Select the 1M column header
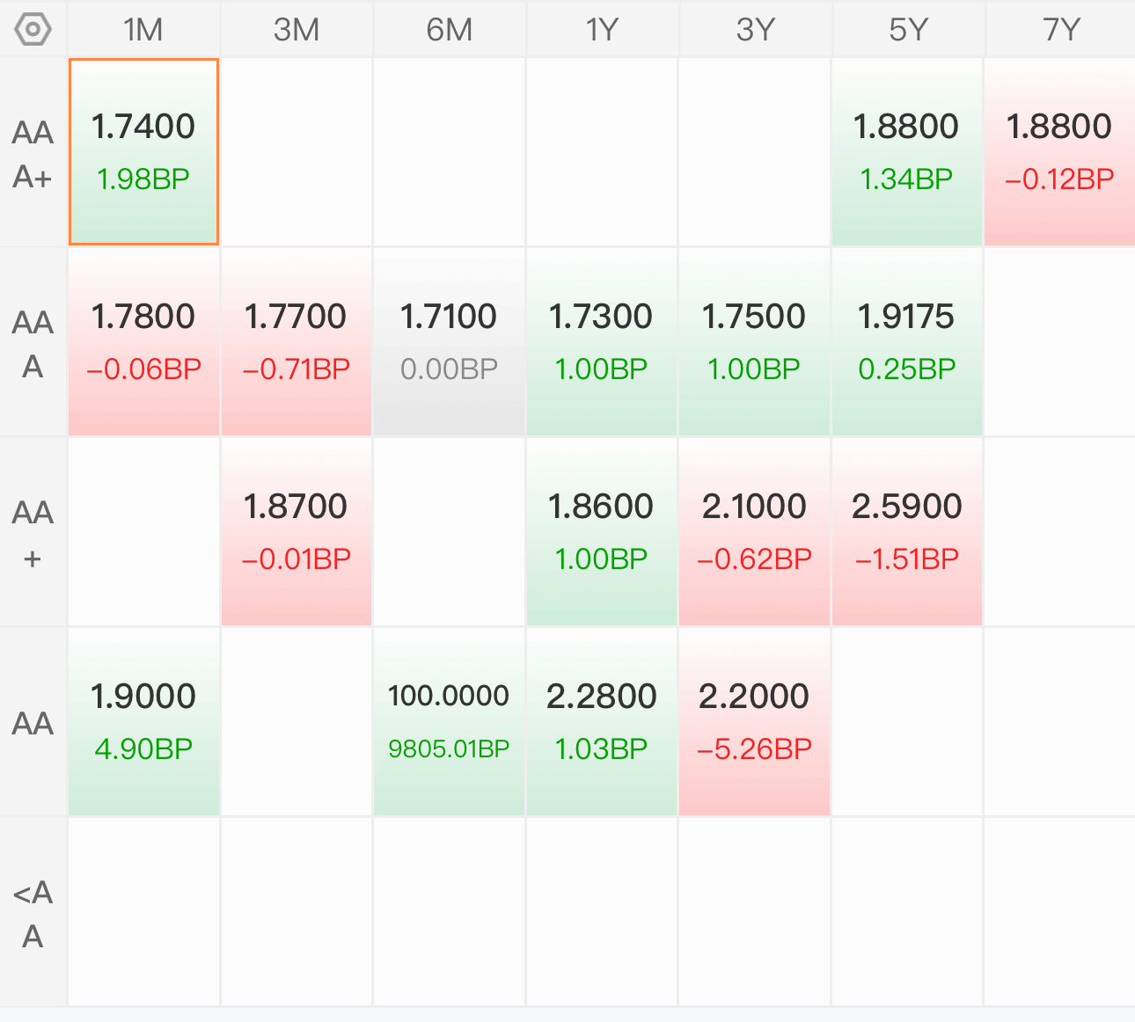The height and width of the screenshot is (1022, 1135). tap(143, 29)
